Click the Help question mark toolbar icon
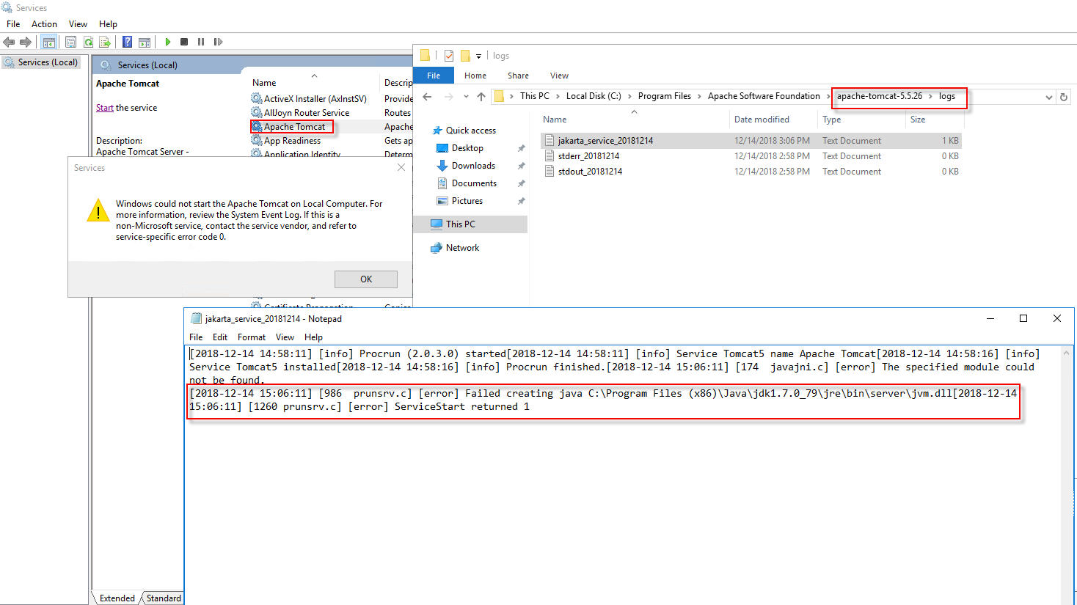The image size is (1077, 605). click(126, 41)
